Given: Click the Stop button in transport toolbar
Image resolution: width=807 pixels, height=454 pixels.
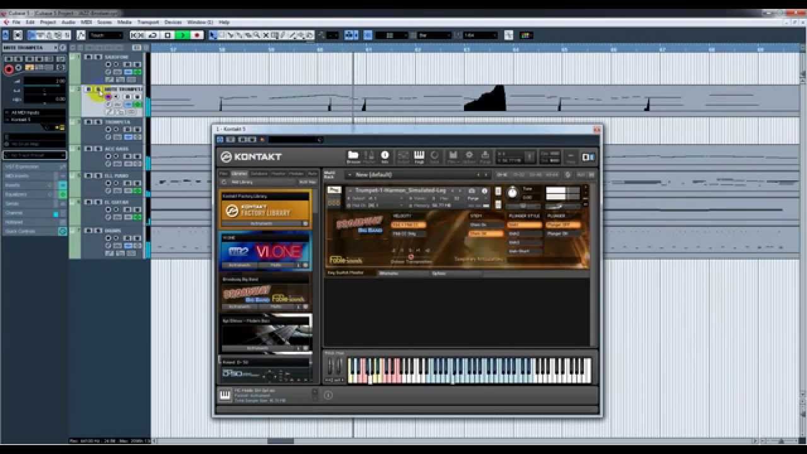Looking at the screenshot, I should [x=168, y=35].
